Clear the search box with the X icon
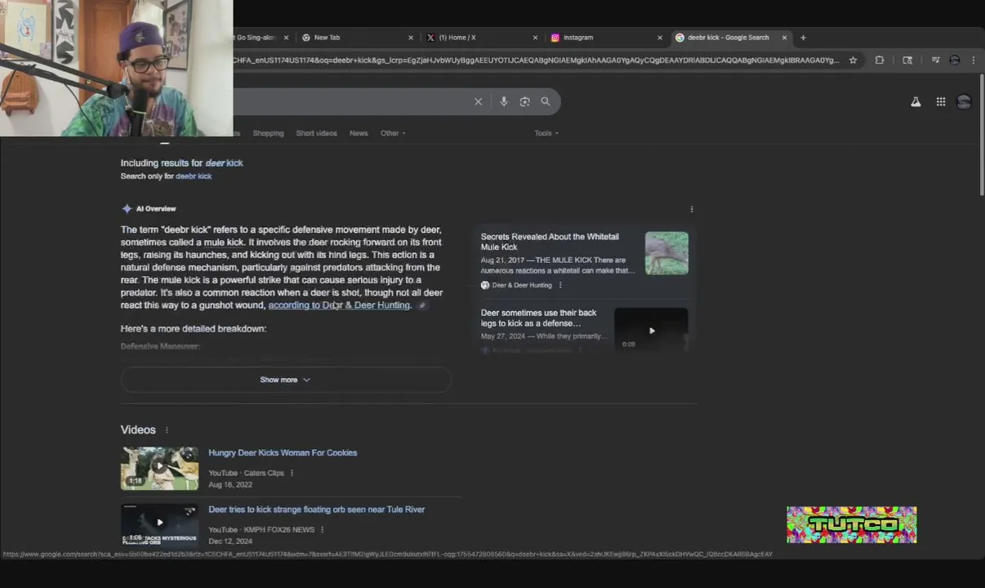Viewport: 985px width, 588px height. pos(479,101)
